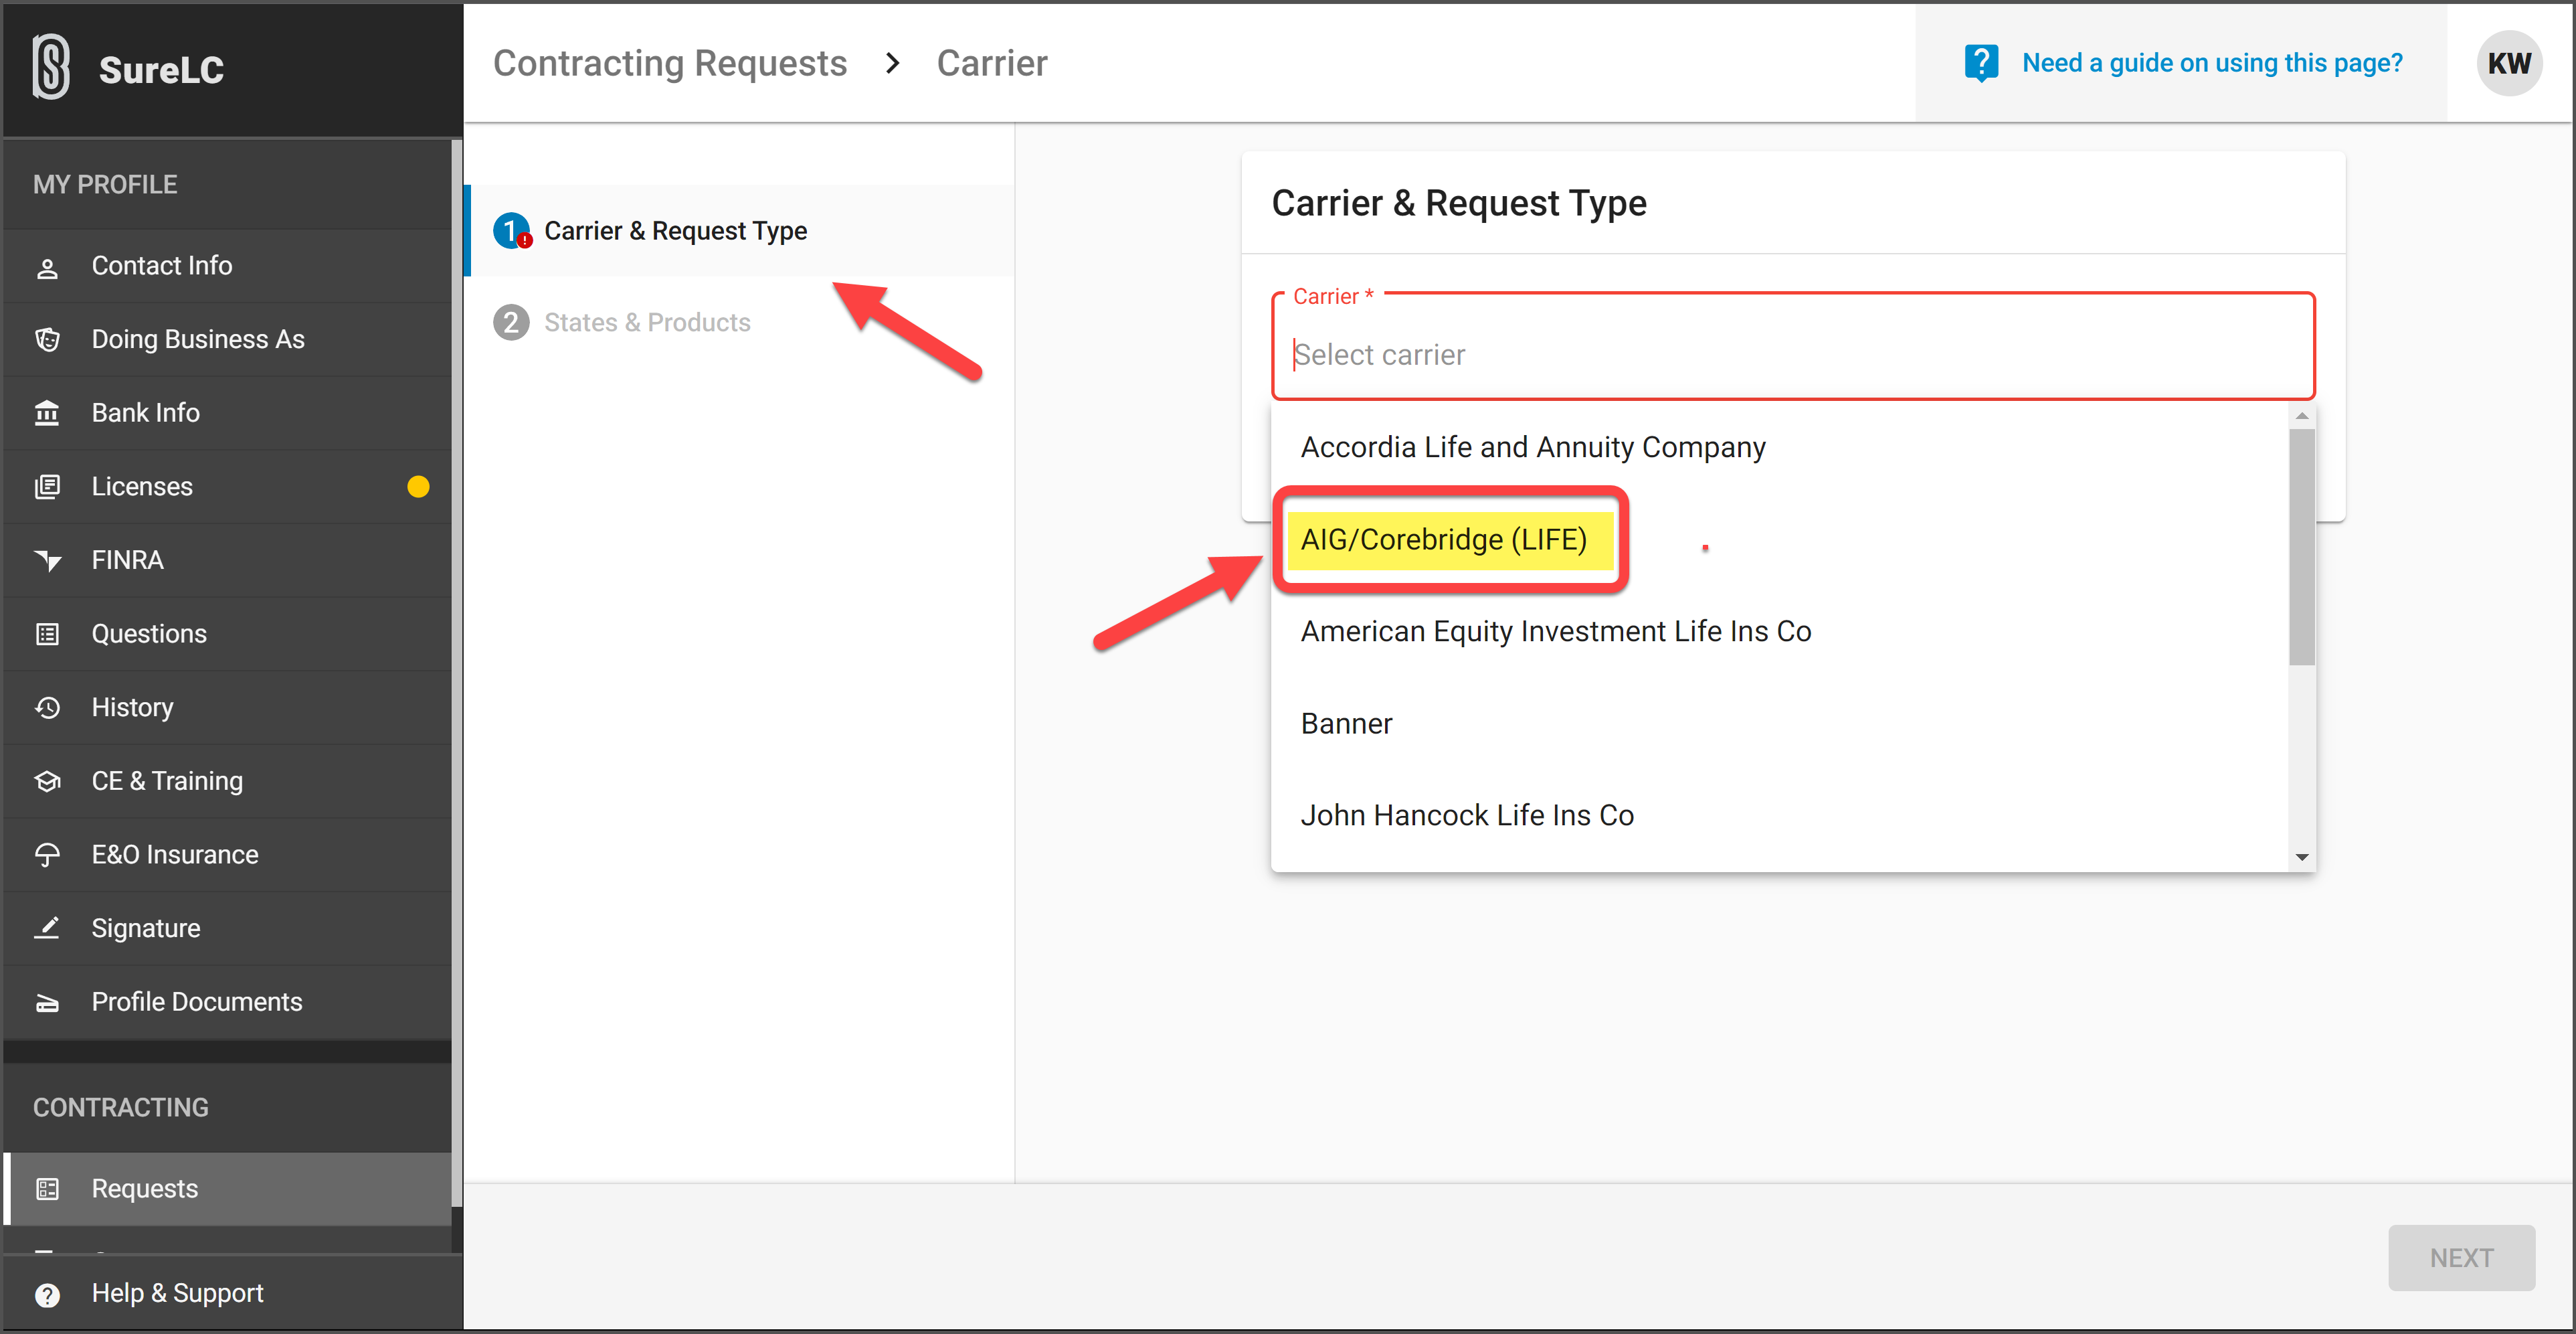
Task: Click the Contracting Requests breadcrumb
Action: pyautogui.click(x=670, y=63)
